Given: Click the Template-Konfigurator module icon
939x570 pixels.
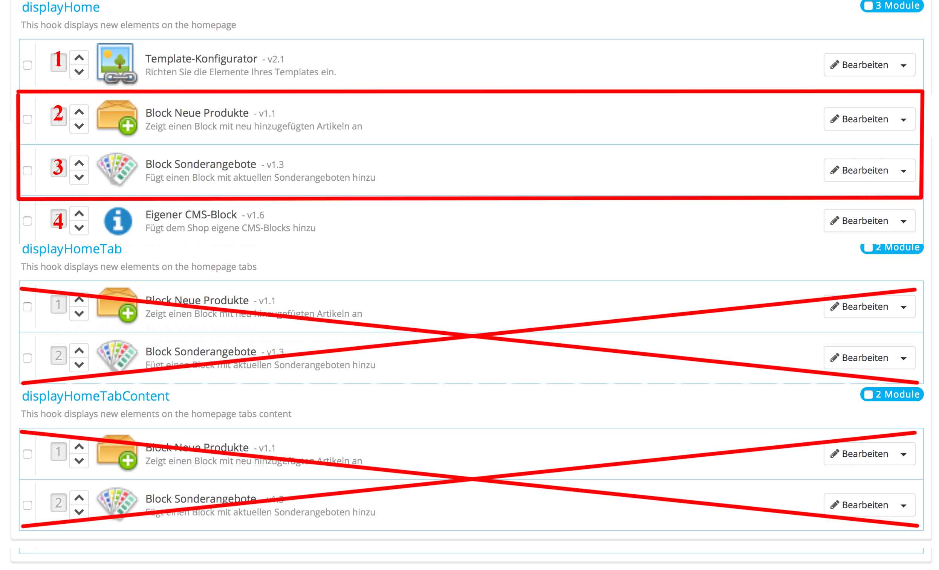Looking at the screenshot, I should click(117, 64).
